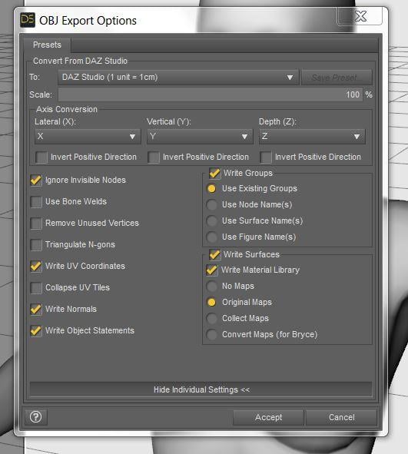Viewport: 408px width, 454px height.
Task: Click the Scale percentage slider field
Action: pos(211,94)
